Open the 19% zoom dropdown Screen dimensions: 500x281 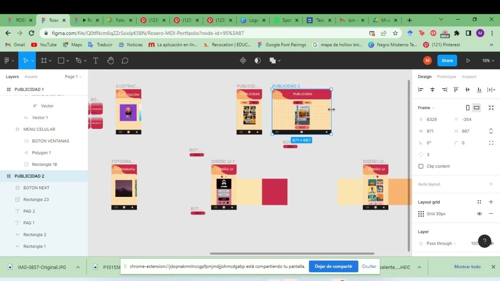point(488,60)
